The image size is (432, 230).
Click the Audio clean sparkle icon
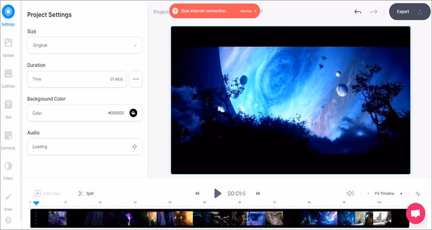coord(134,147)
